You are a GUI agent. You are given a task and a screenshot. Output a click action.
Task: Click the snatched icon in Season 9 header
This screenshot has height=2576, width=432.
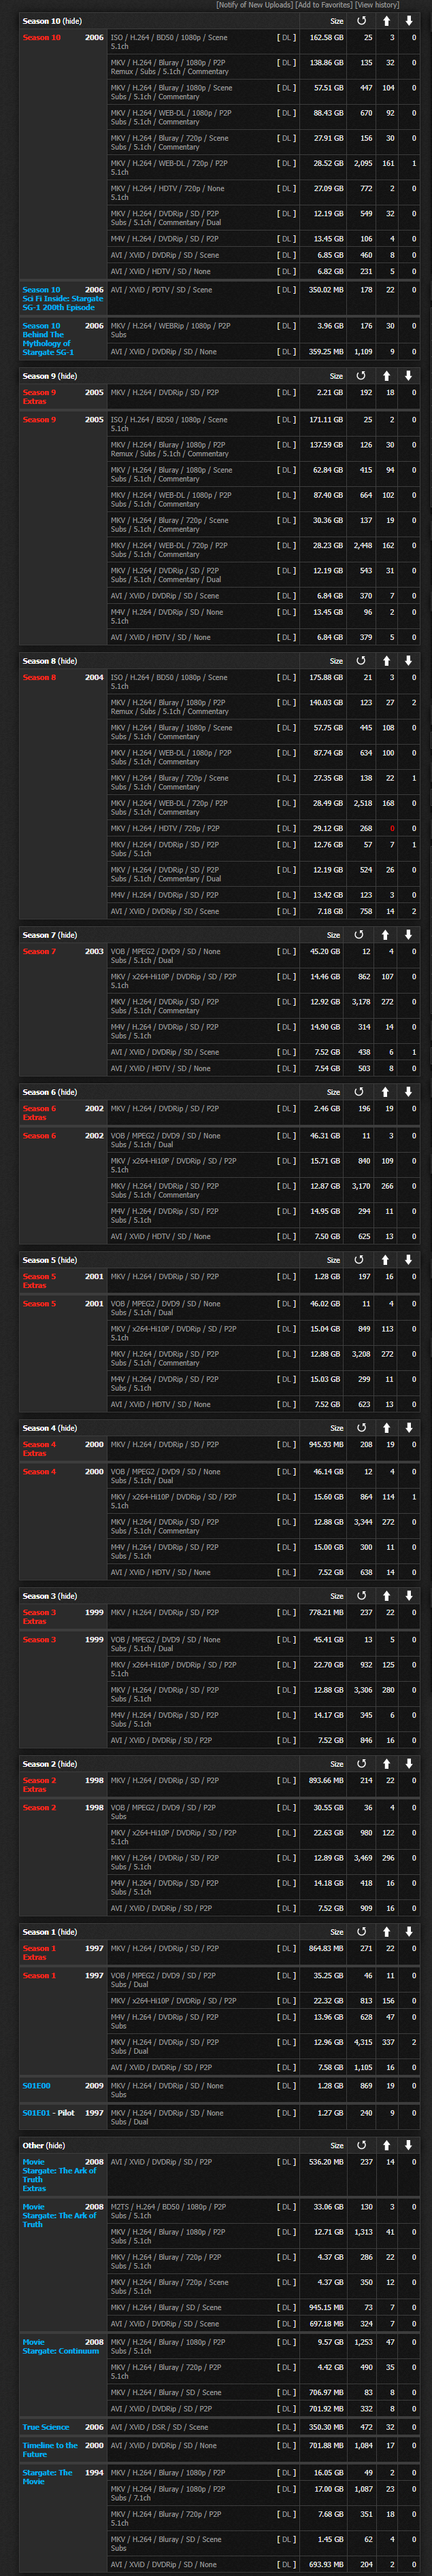(x=361, y=376)
